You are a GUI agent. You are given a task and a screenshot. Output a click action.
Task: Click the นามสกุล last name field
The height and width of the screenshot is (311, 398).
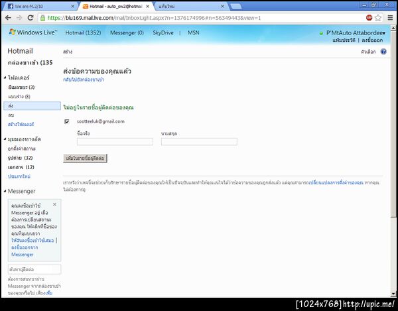pos(199,141)
